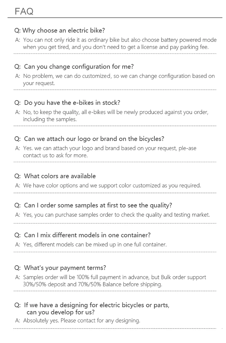Open the question about ordering samples first
Image resolution: width=226 pixels, height=343 pixels.
point(93,205)
